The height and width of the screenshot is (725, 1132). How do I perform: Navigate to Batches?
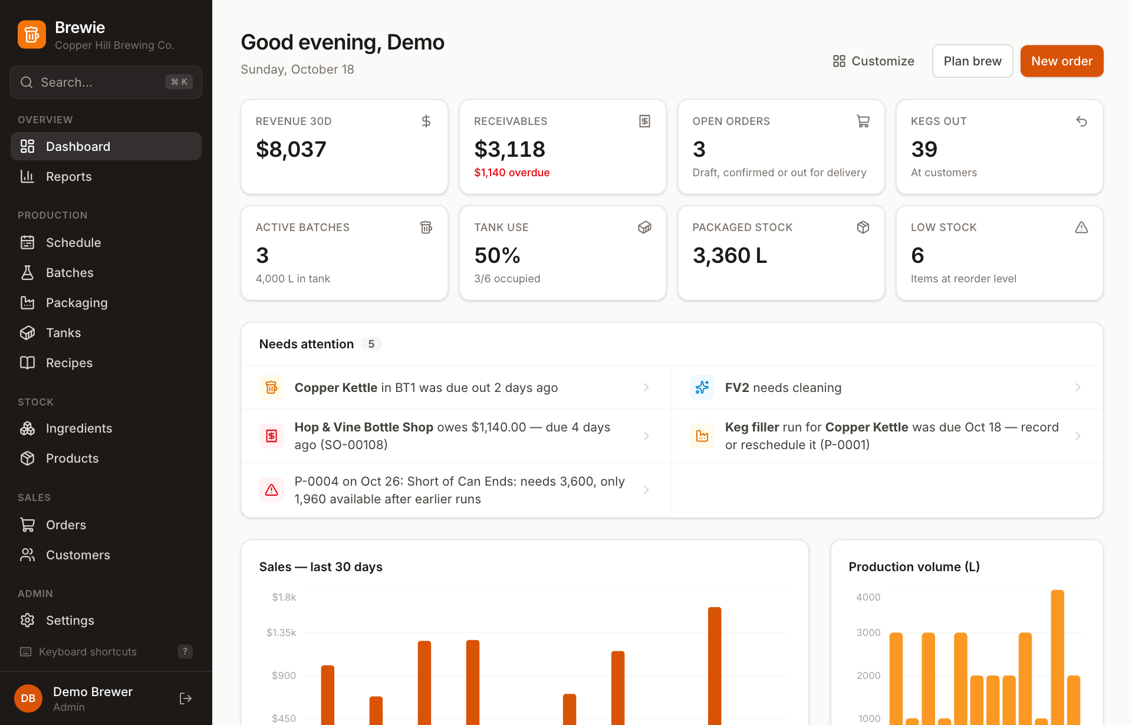[x=106, y=272]
